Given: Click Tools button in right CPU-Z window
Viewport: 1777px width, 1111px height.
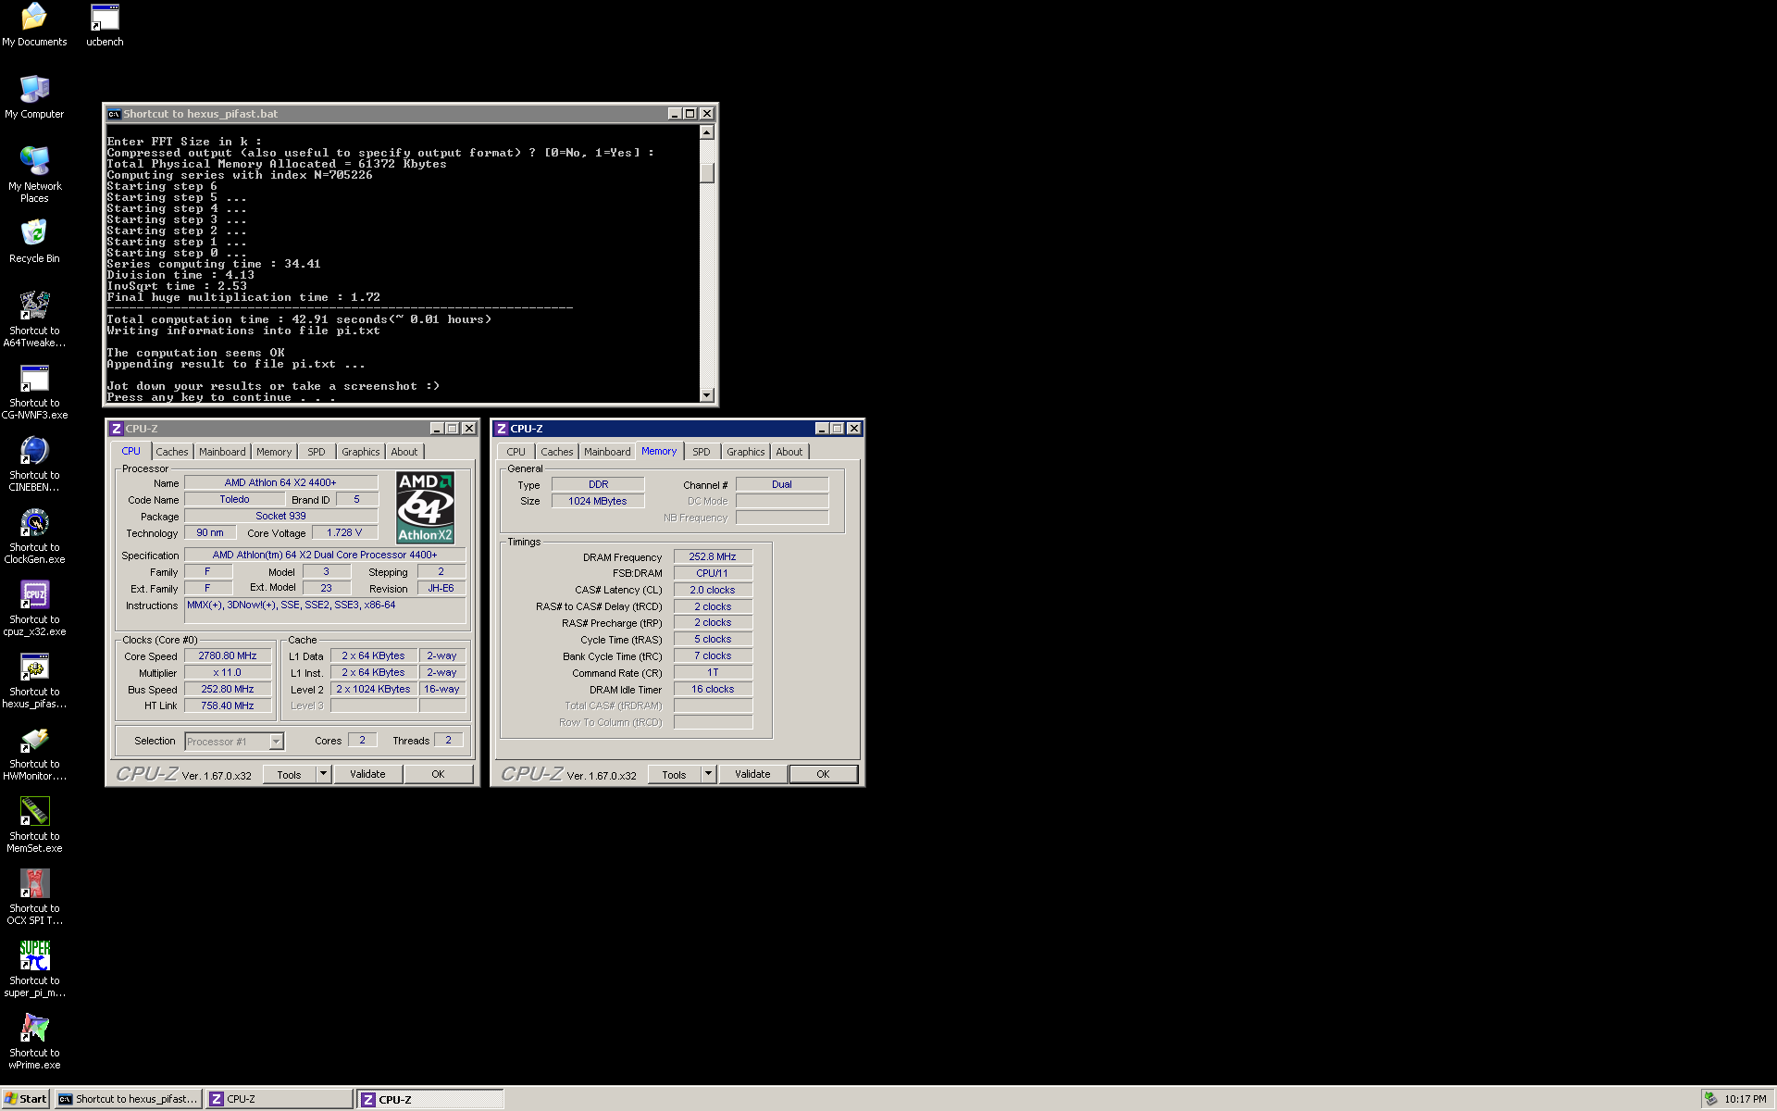Looking at the screenshot, I should click(675, 774).
